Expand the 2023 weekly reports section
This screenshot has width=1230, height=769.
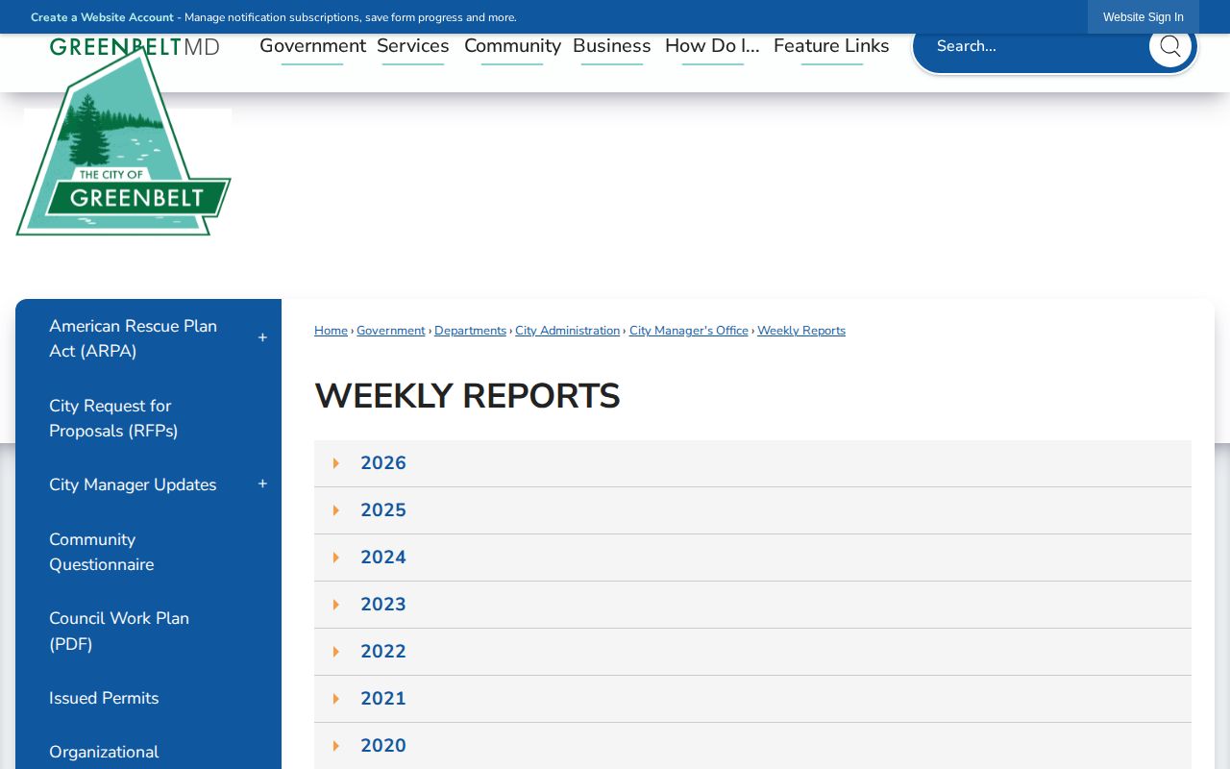pos(752,605)
